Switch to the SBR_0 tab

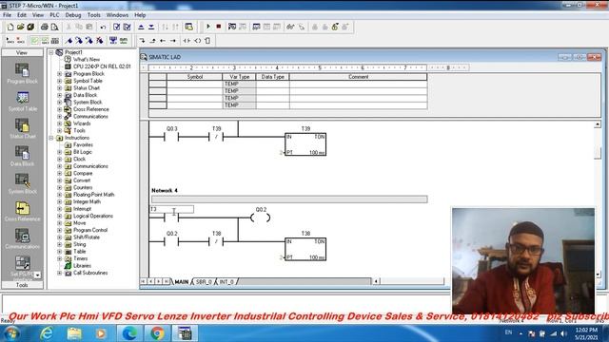tap(204, 281)
